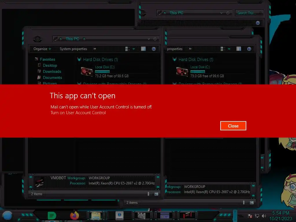Click usage bar of 73.2 GB free disk
The height and width of the screenshot is (222, 296).
pyautogui.click(x=102, y=72)
